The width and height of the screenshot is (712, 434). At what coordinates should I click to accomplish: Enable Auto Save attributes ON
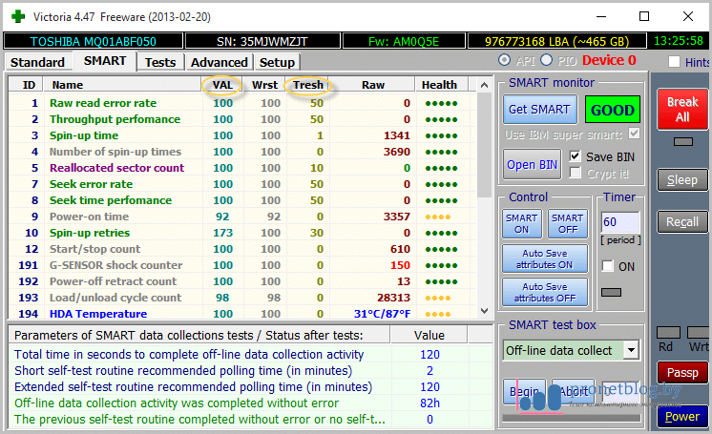[544, 258]
